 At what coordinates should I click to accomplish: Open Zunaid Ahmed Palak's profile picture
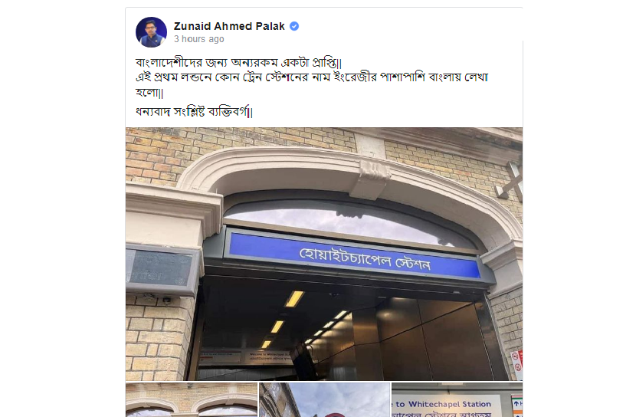(x=151, y=32)
